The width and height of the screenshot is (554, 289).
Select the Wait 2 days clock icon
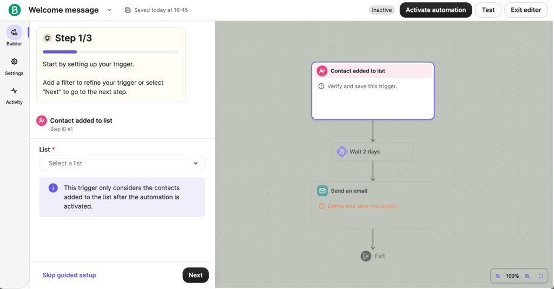342,152
